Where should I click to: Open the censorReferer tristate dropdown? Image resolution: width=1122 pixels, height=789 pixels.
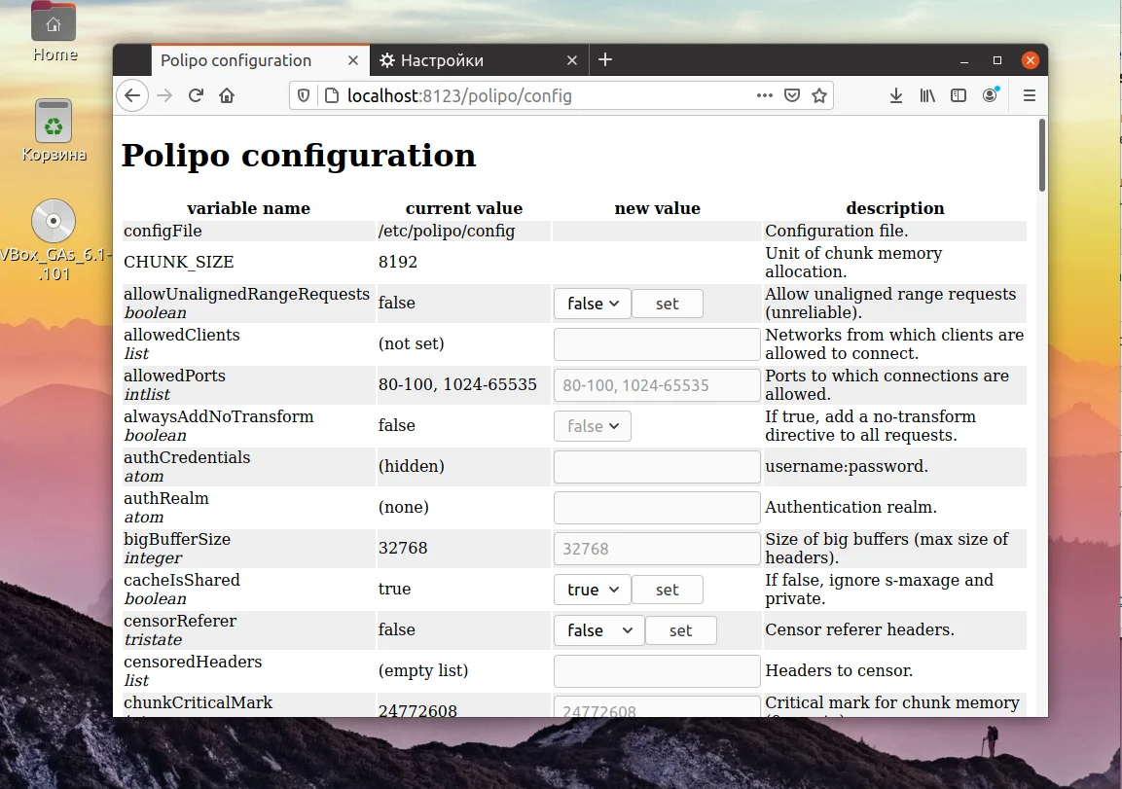click(599, 630)
